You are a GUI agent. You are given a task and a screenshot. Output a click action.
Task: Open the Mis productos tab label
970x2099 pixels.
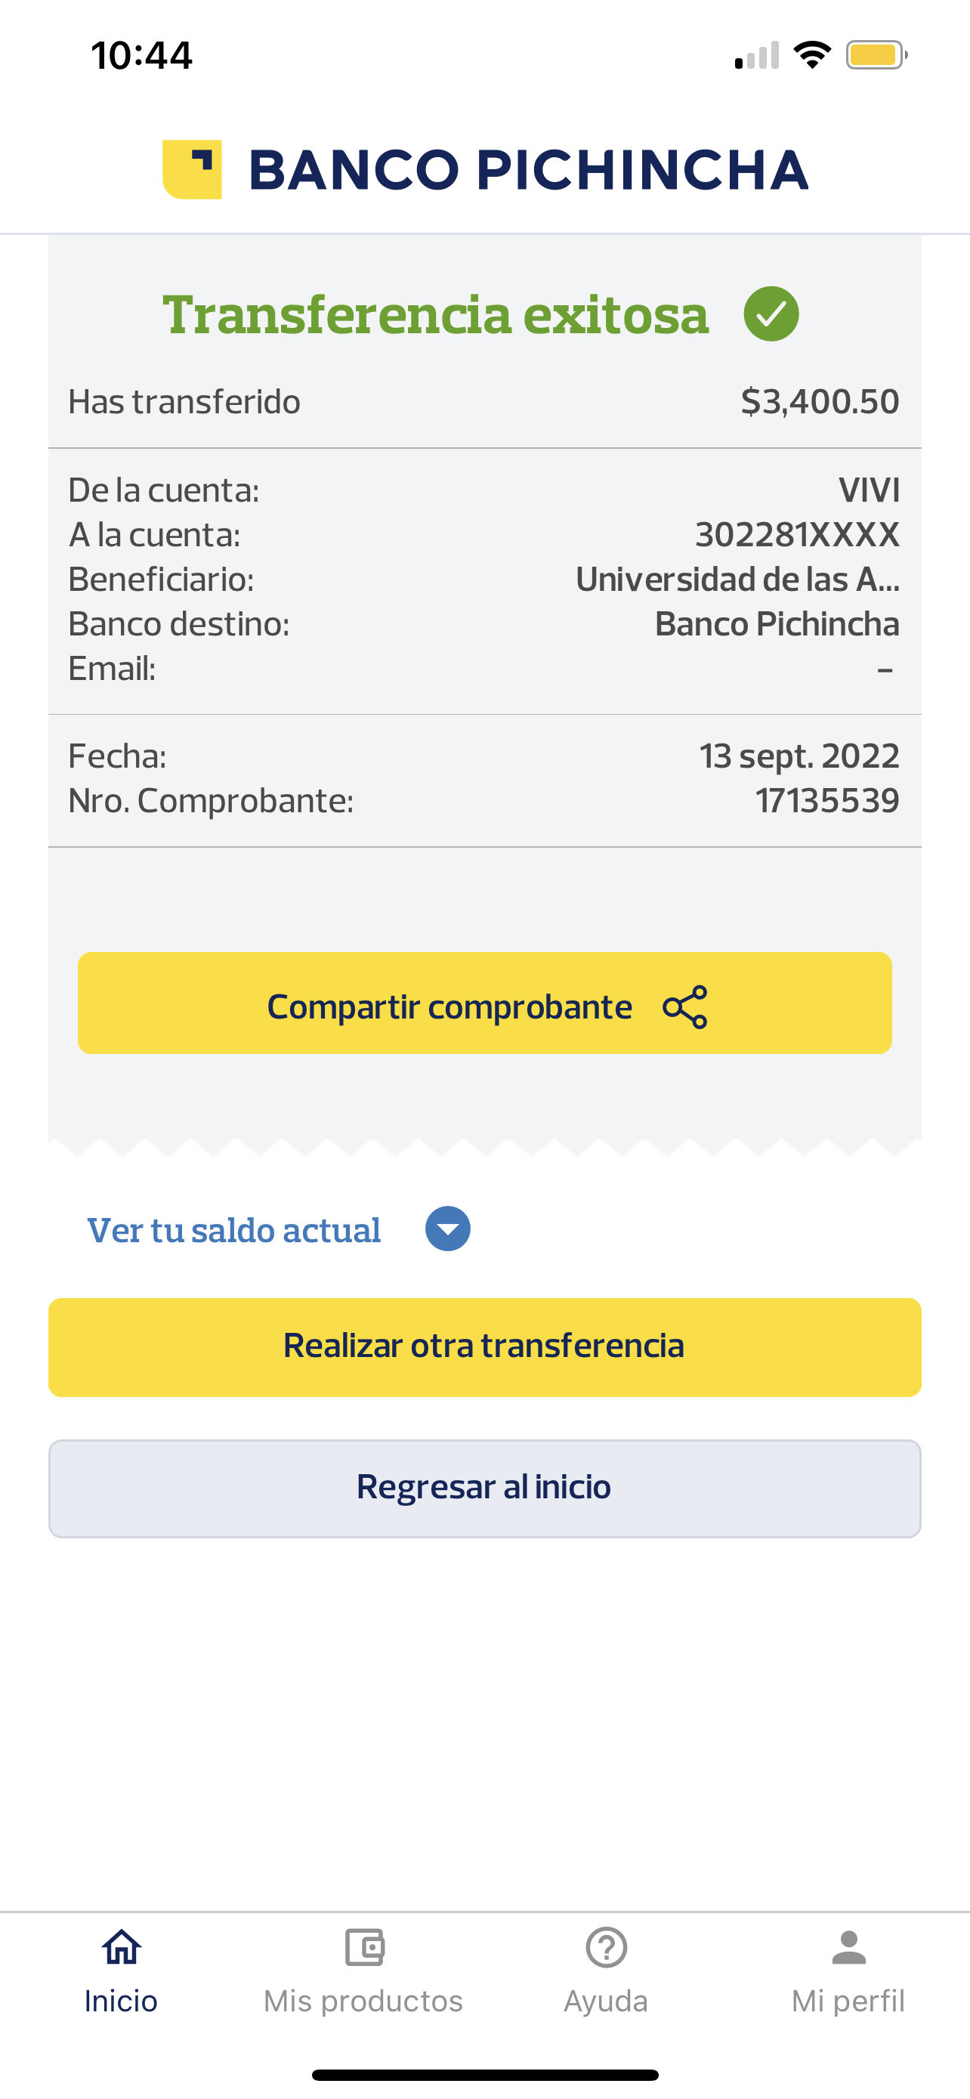tap(363, 2002)
